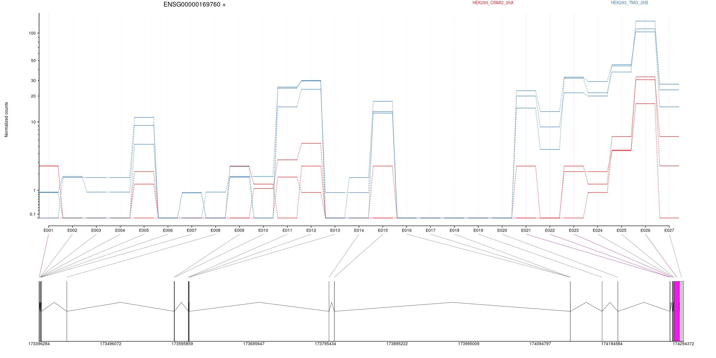Click exon label E024
Screen dimensions: 716x358
tap(598, 230)
